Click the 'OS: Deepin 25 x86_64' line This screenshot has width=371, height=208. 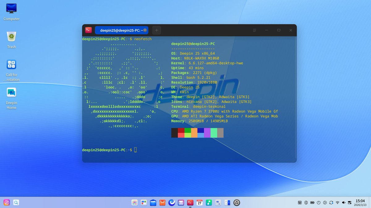193,53
